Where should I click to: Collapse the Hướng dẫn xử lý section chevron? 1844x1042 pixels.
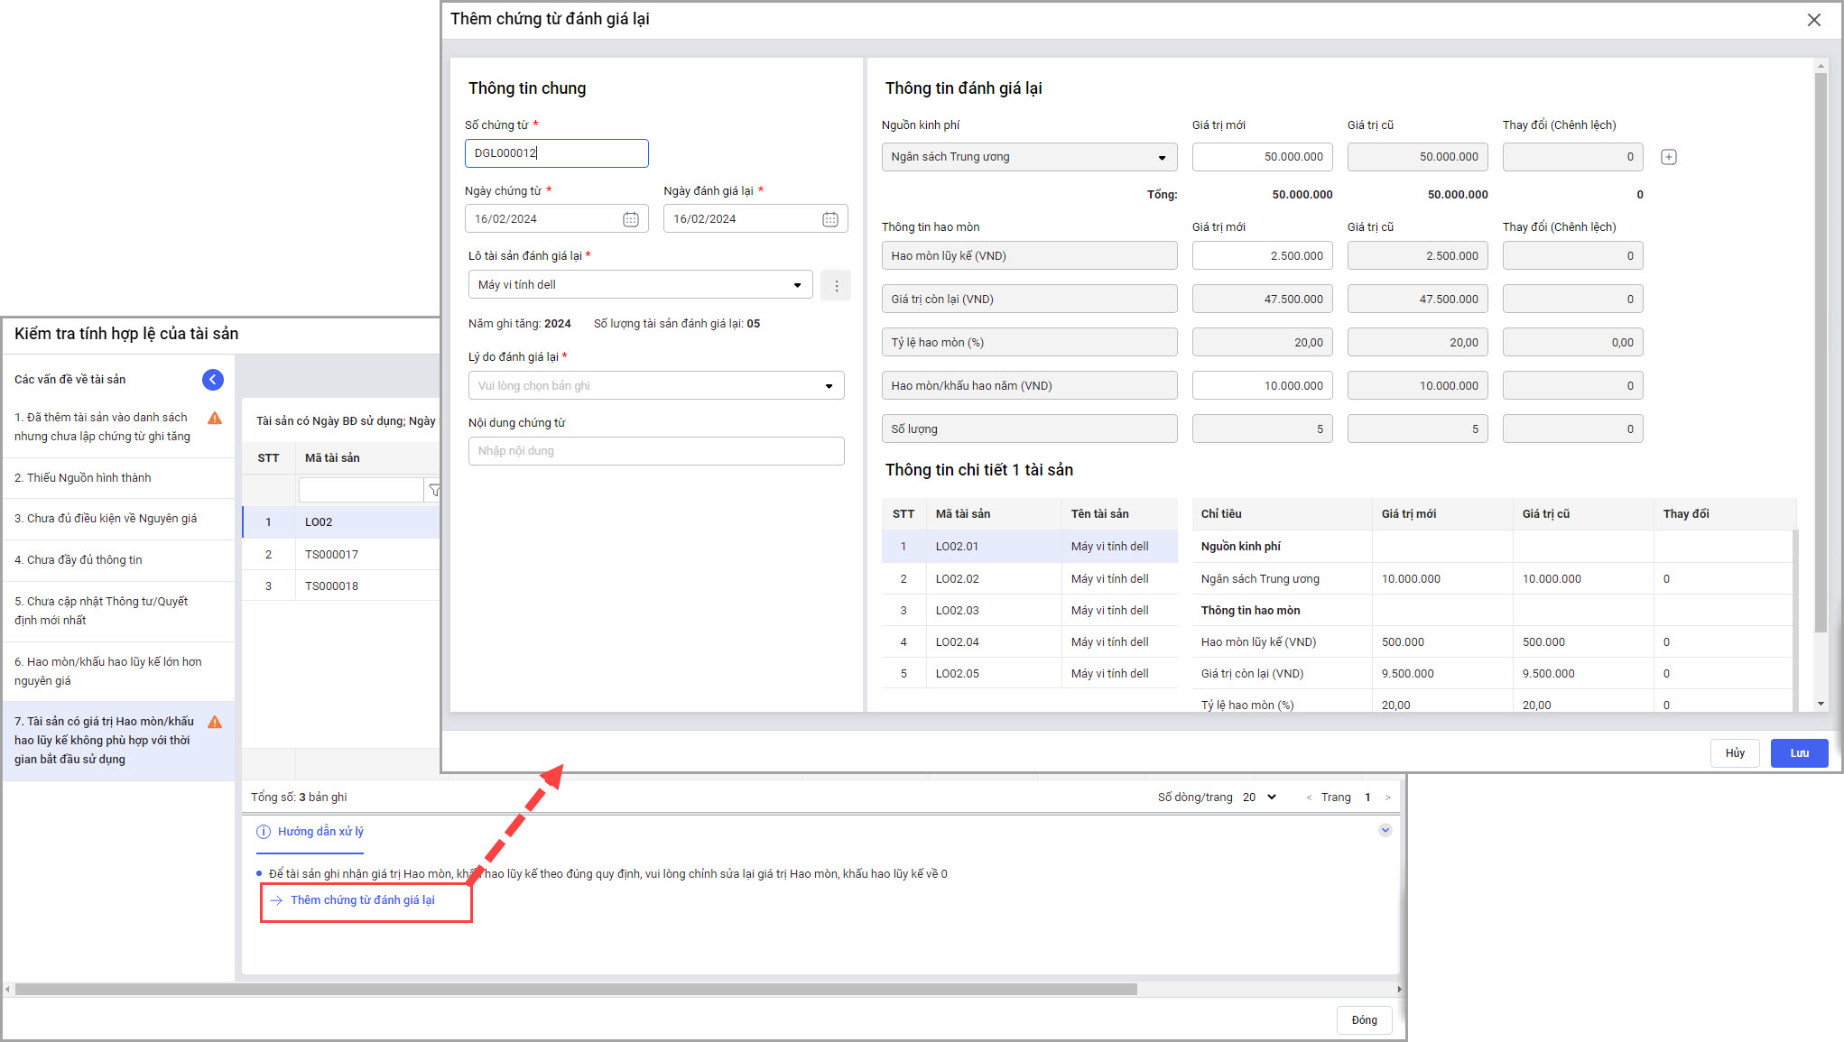[1385, 830]
